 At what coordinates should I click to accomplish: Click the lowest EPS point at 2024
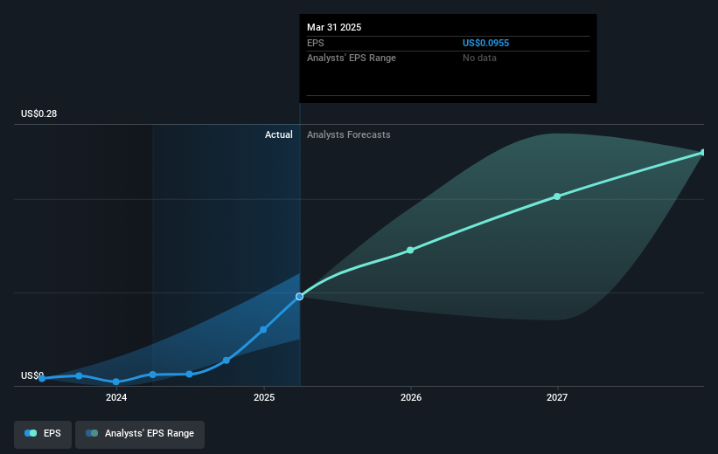[x=115, y=382]
